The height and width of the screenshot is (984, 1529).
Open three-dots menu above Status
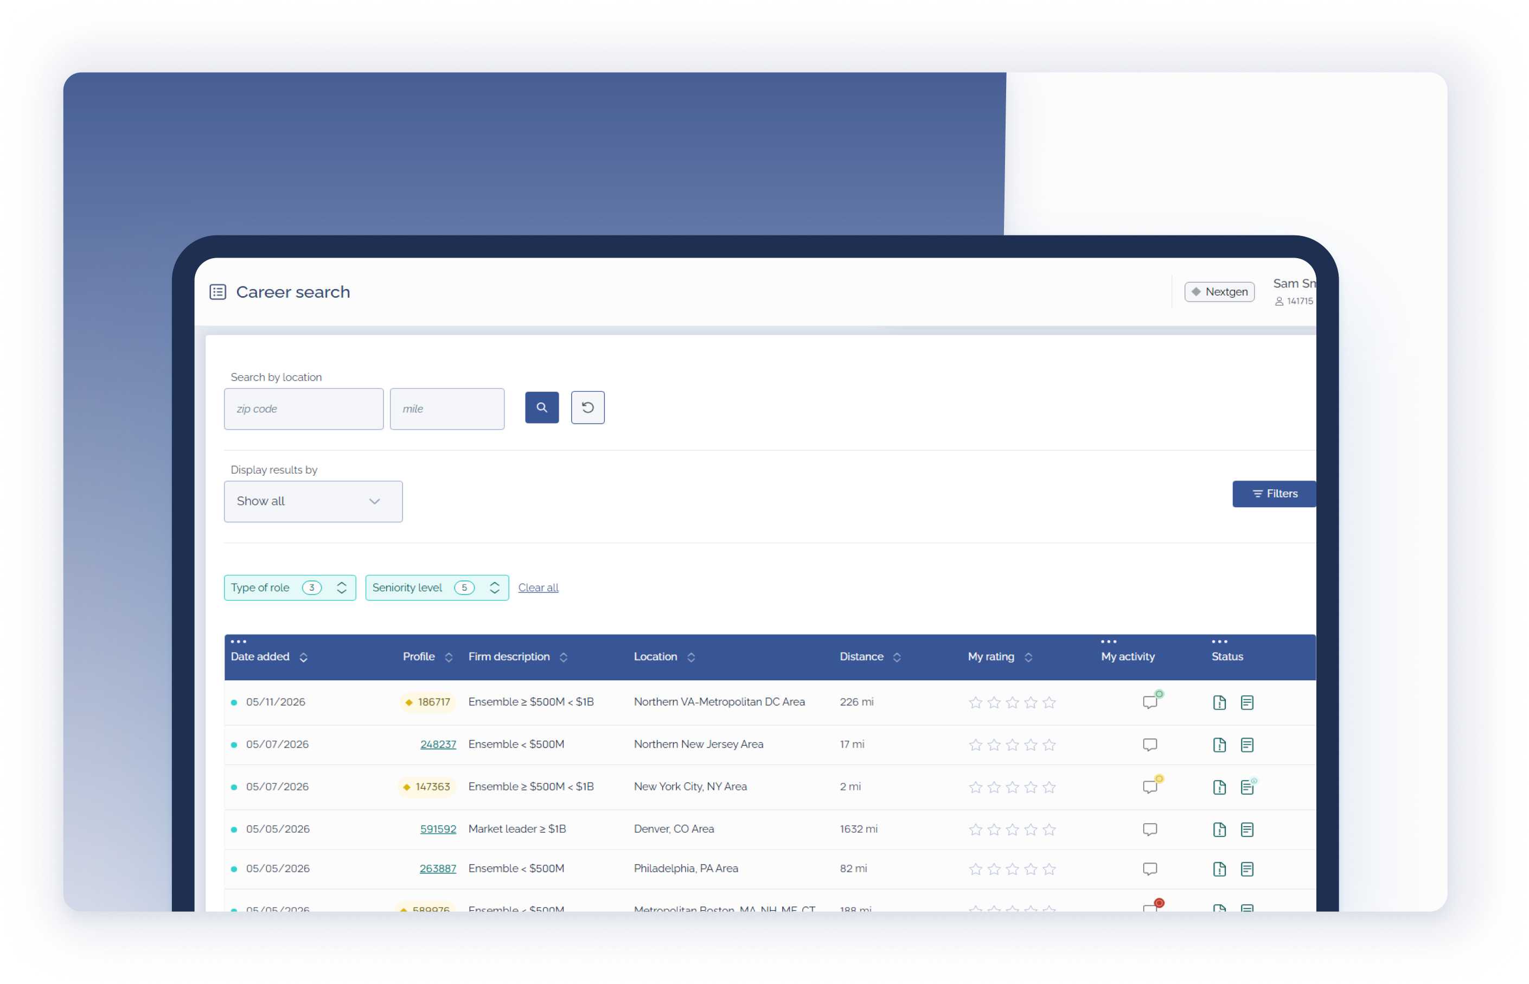(x=1219, y=642)
